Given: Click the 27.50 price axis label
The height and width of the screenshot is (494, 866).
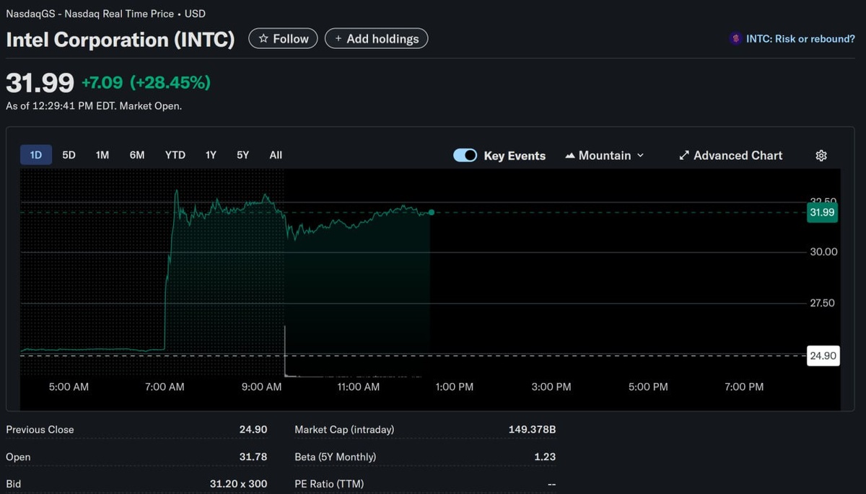Looking at the screenshot, I should (823, 304).
